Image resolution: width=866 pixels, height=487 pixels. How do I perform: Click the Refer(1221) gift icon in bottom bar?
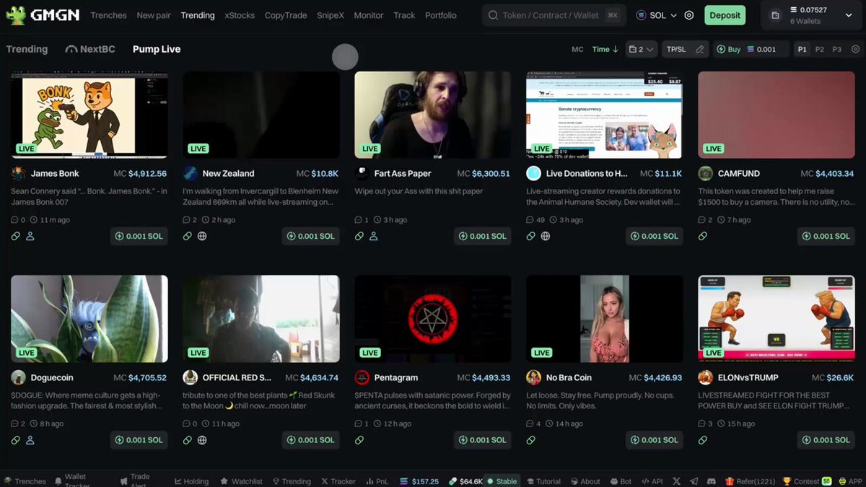click(730, 481)
